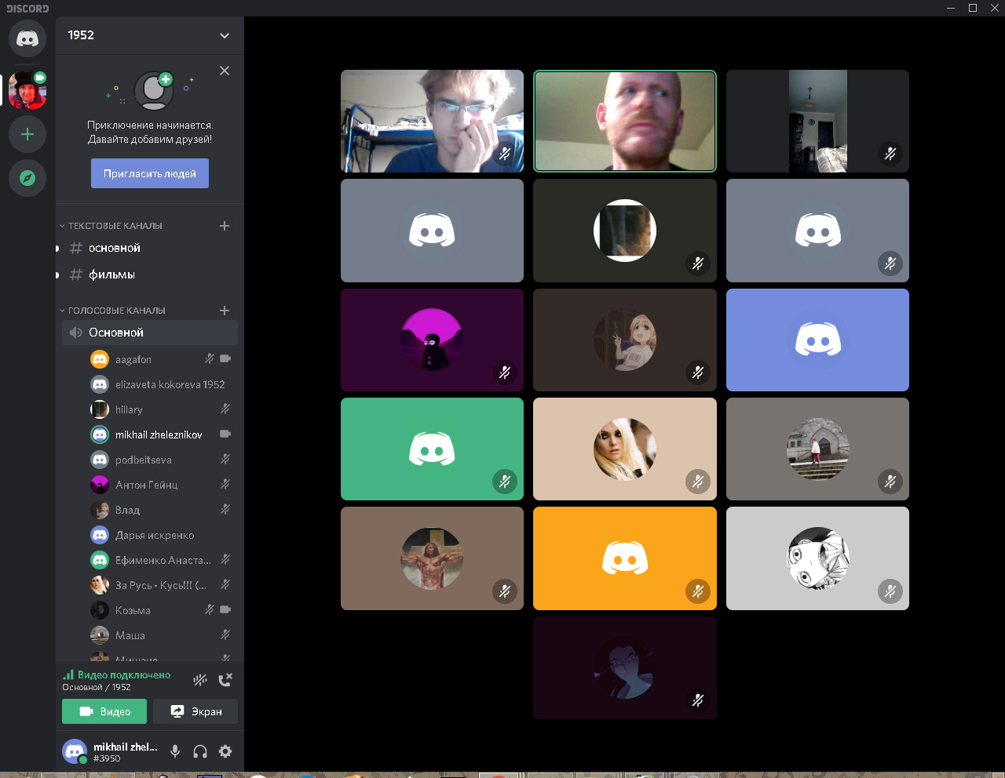Click mute icon on green Discord tile
This screenshot has width=1005, height=778.
coord(505,482)
